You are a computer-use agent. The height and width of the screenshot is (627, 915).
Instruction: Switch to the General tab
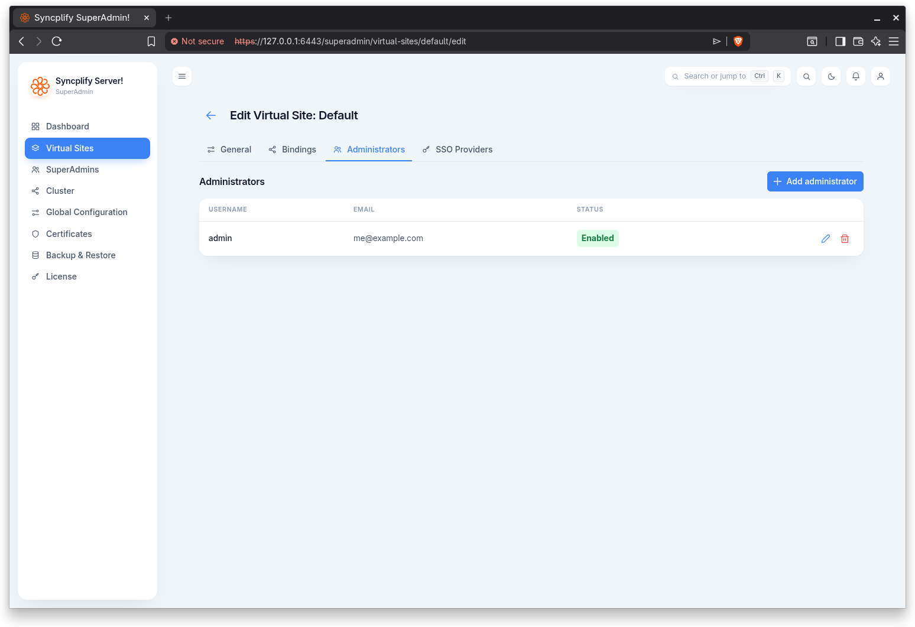229,150
